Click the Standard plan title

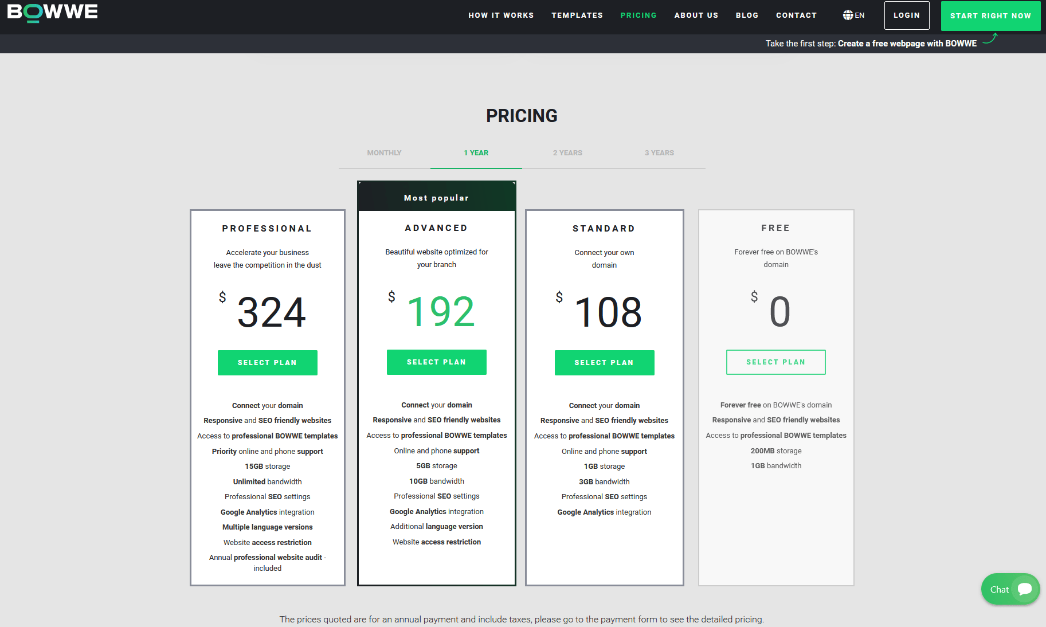(604, 229)
